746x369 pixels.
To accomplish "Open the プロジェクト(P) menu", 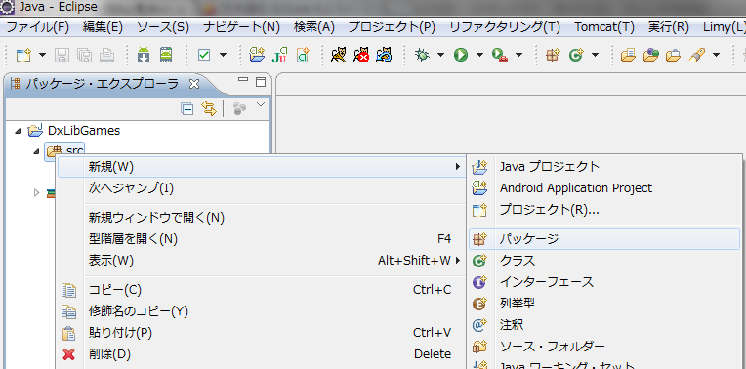I will [x=392, y=26].
